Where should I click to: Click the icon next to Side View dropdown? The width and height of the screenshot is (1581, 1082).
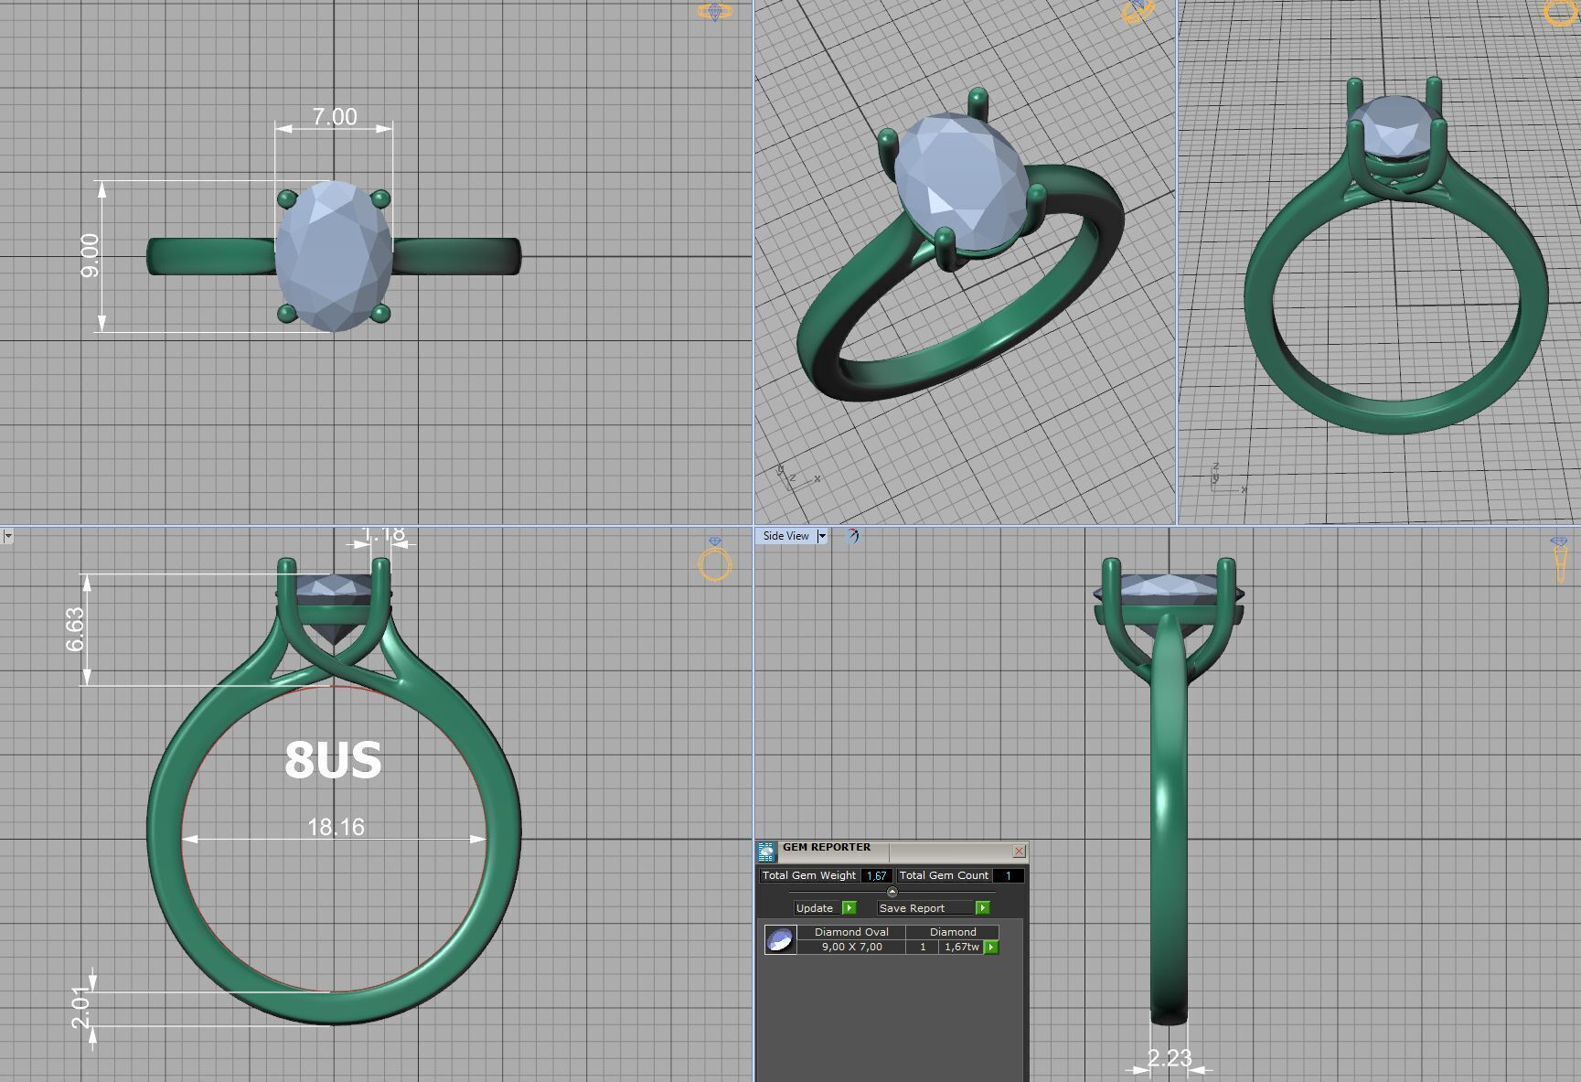coord(852,536)
